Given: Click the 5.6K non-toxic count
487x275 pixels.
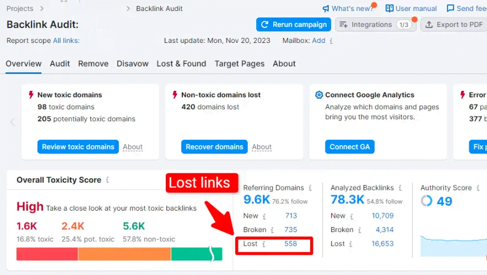Looking at the screenshot, I should [x=134, y=226].
